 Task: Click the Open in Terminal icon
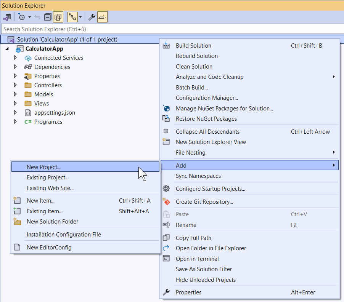166,259
